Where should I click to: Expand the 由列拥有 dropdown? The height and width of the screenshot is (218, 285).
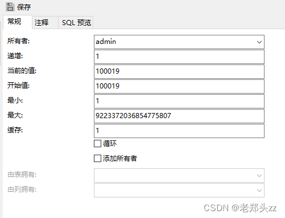(179, 190)
